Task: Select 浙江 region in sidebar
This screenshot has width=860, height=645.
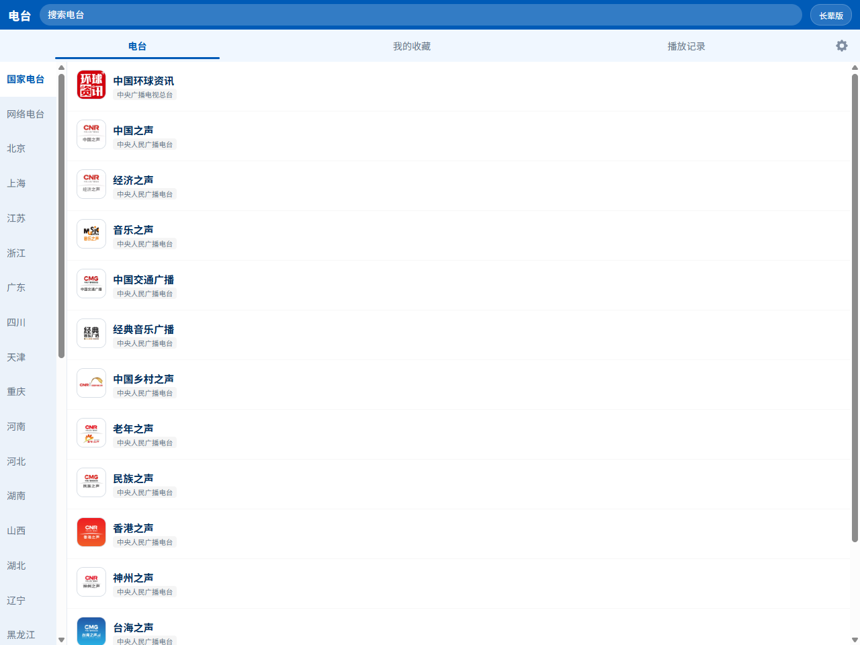Action: coord(28,253)
